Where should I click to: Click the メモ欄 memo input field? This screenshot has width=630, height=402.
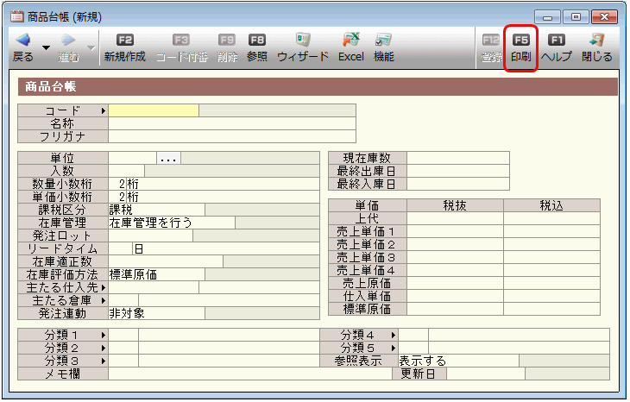(x=249, y=374)
